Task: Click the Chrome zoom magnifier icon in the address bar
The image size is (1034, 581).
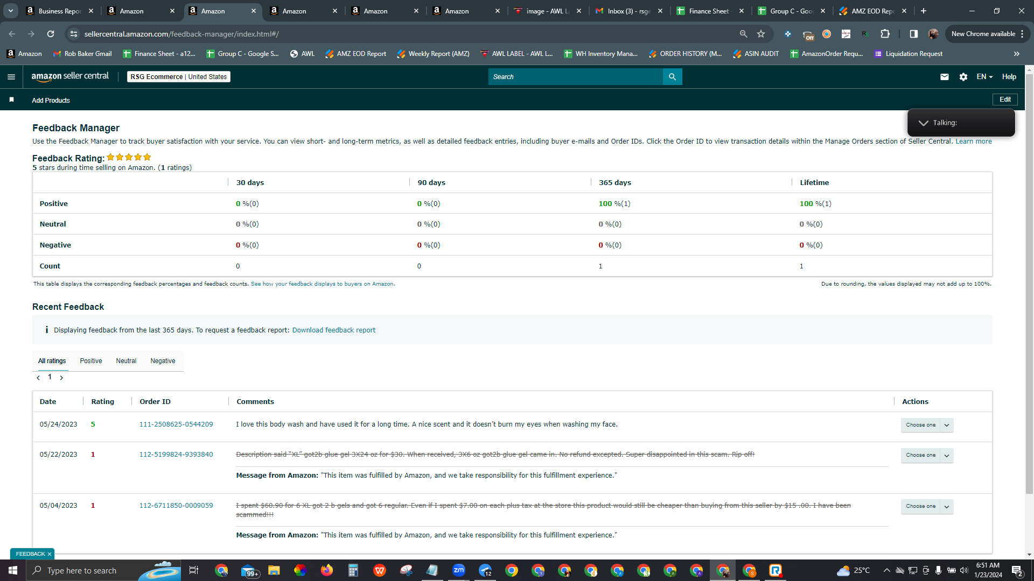Action: tap(743, 34)
